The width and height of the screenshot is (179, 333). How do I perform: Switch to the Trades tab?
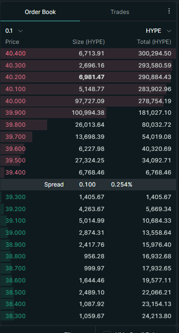pyautogui.click(x=120, y=12)
